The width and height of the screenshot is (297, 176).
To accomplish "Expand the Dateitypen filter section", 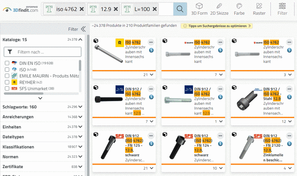I will [80, 136].
